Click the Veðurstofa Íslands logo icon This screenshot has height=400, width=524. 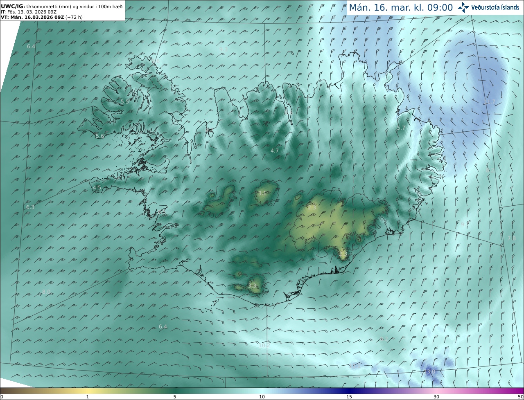[x=463, y=7]
